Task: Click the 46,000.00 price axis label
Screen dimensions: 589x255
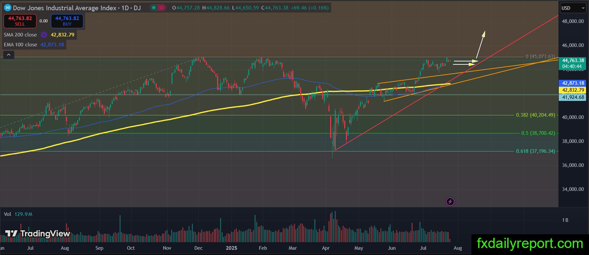Action: coord(573,45)
